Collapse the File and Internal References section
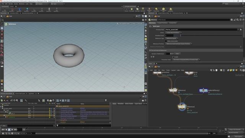 pyautogui.click(x=150, y=50)
